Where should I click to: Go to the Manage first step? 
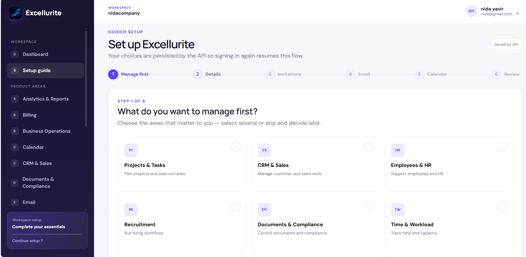click(x=128, y=74)
